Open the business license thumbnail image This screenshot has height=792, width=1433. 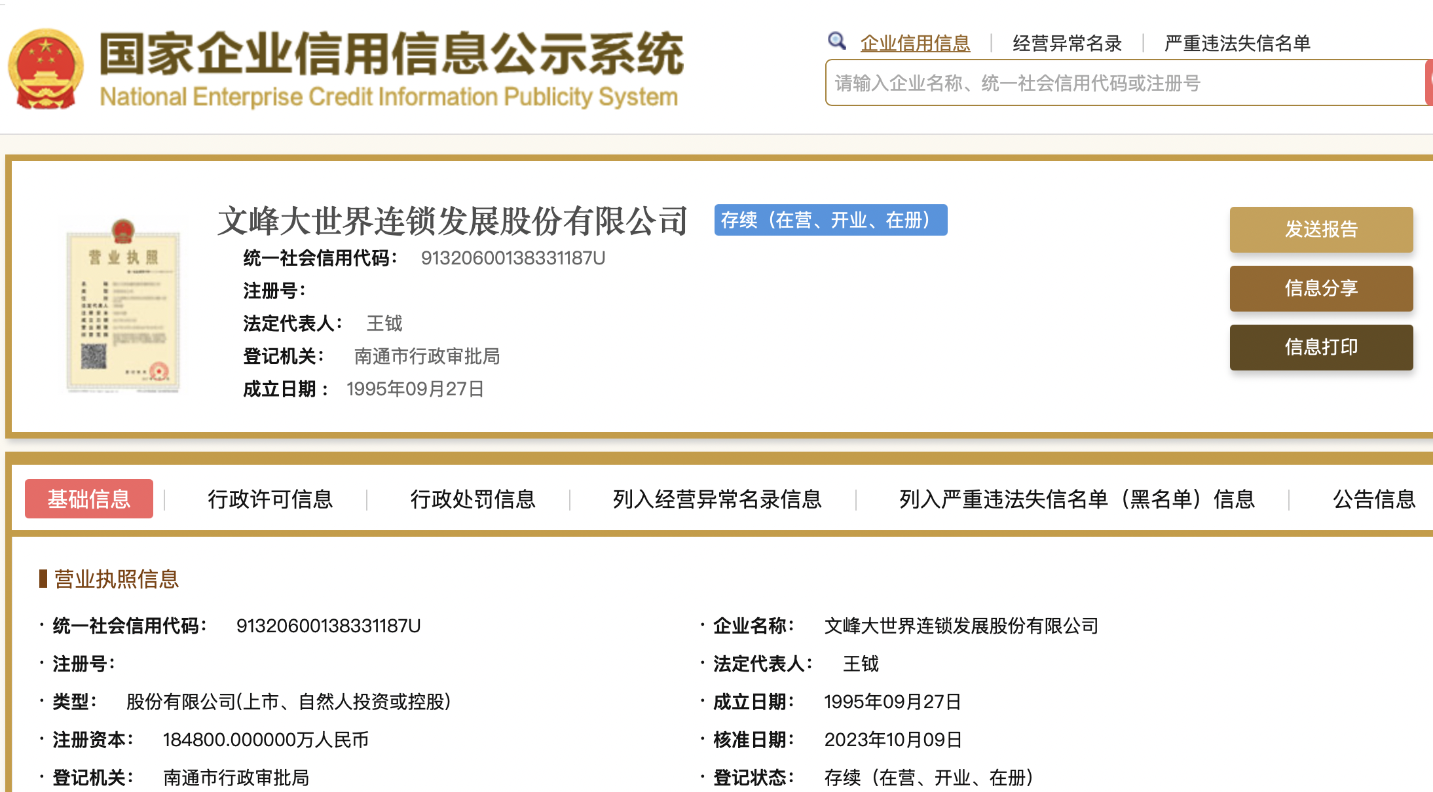click(123, 306)
